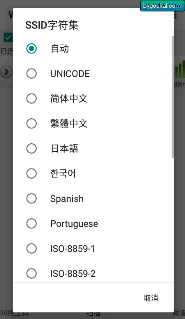The height and width of the screenshot is (319, 185).
Task: Toggle the green checkbox behind the dialog
Action: [8, 38]
